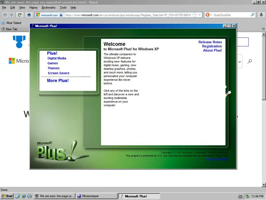The width and height of the screenshot is (266, 200).
Task: Minimize the Microsoft Plus! window
Action: [x=225, y=26]
